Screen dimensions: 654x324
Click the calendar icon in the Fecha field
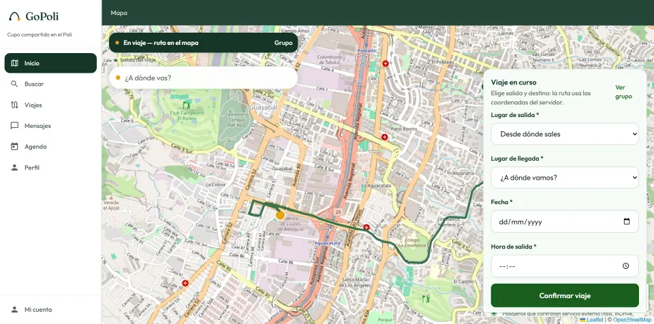(x=627, y=221)
